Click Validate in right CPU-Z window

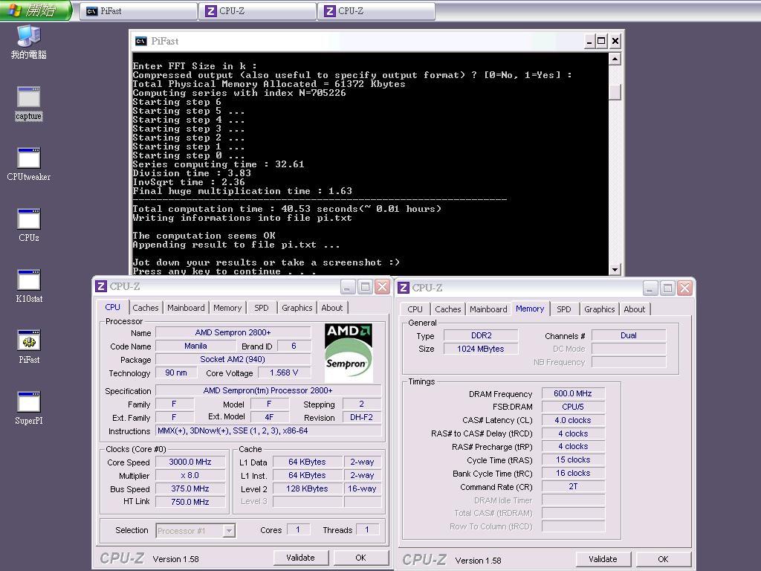click(x=603, y=559)
